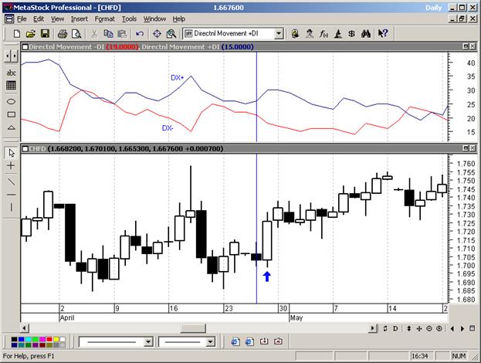The image size is (481, 363).
Task: Click the MetaStock document icon beside File menu
Action: 9,19
